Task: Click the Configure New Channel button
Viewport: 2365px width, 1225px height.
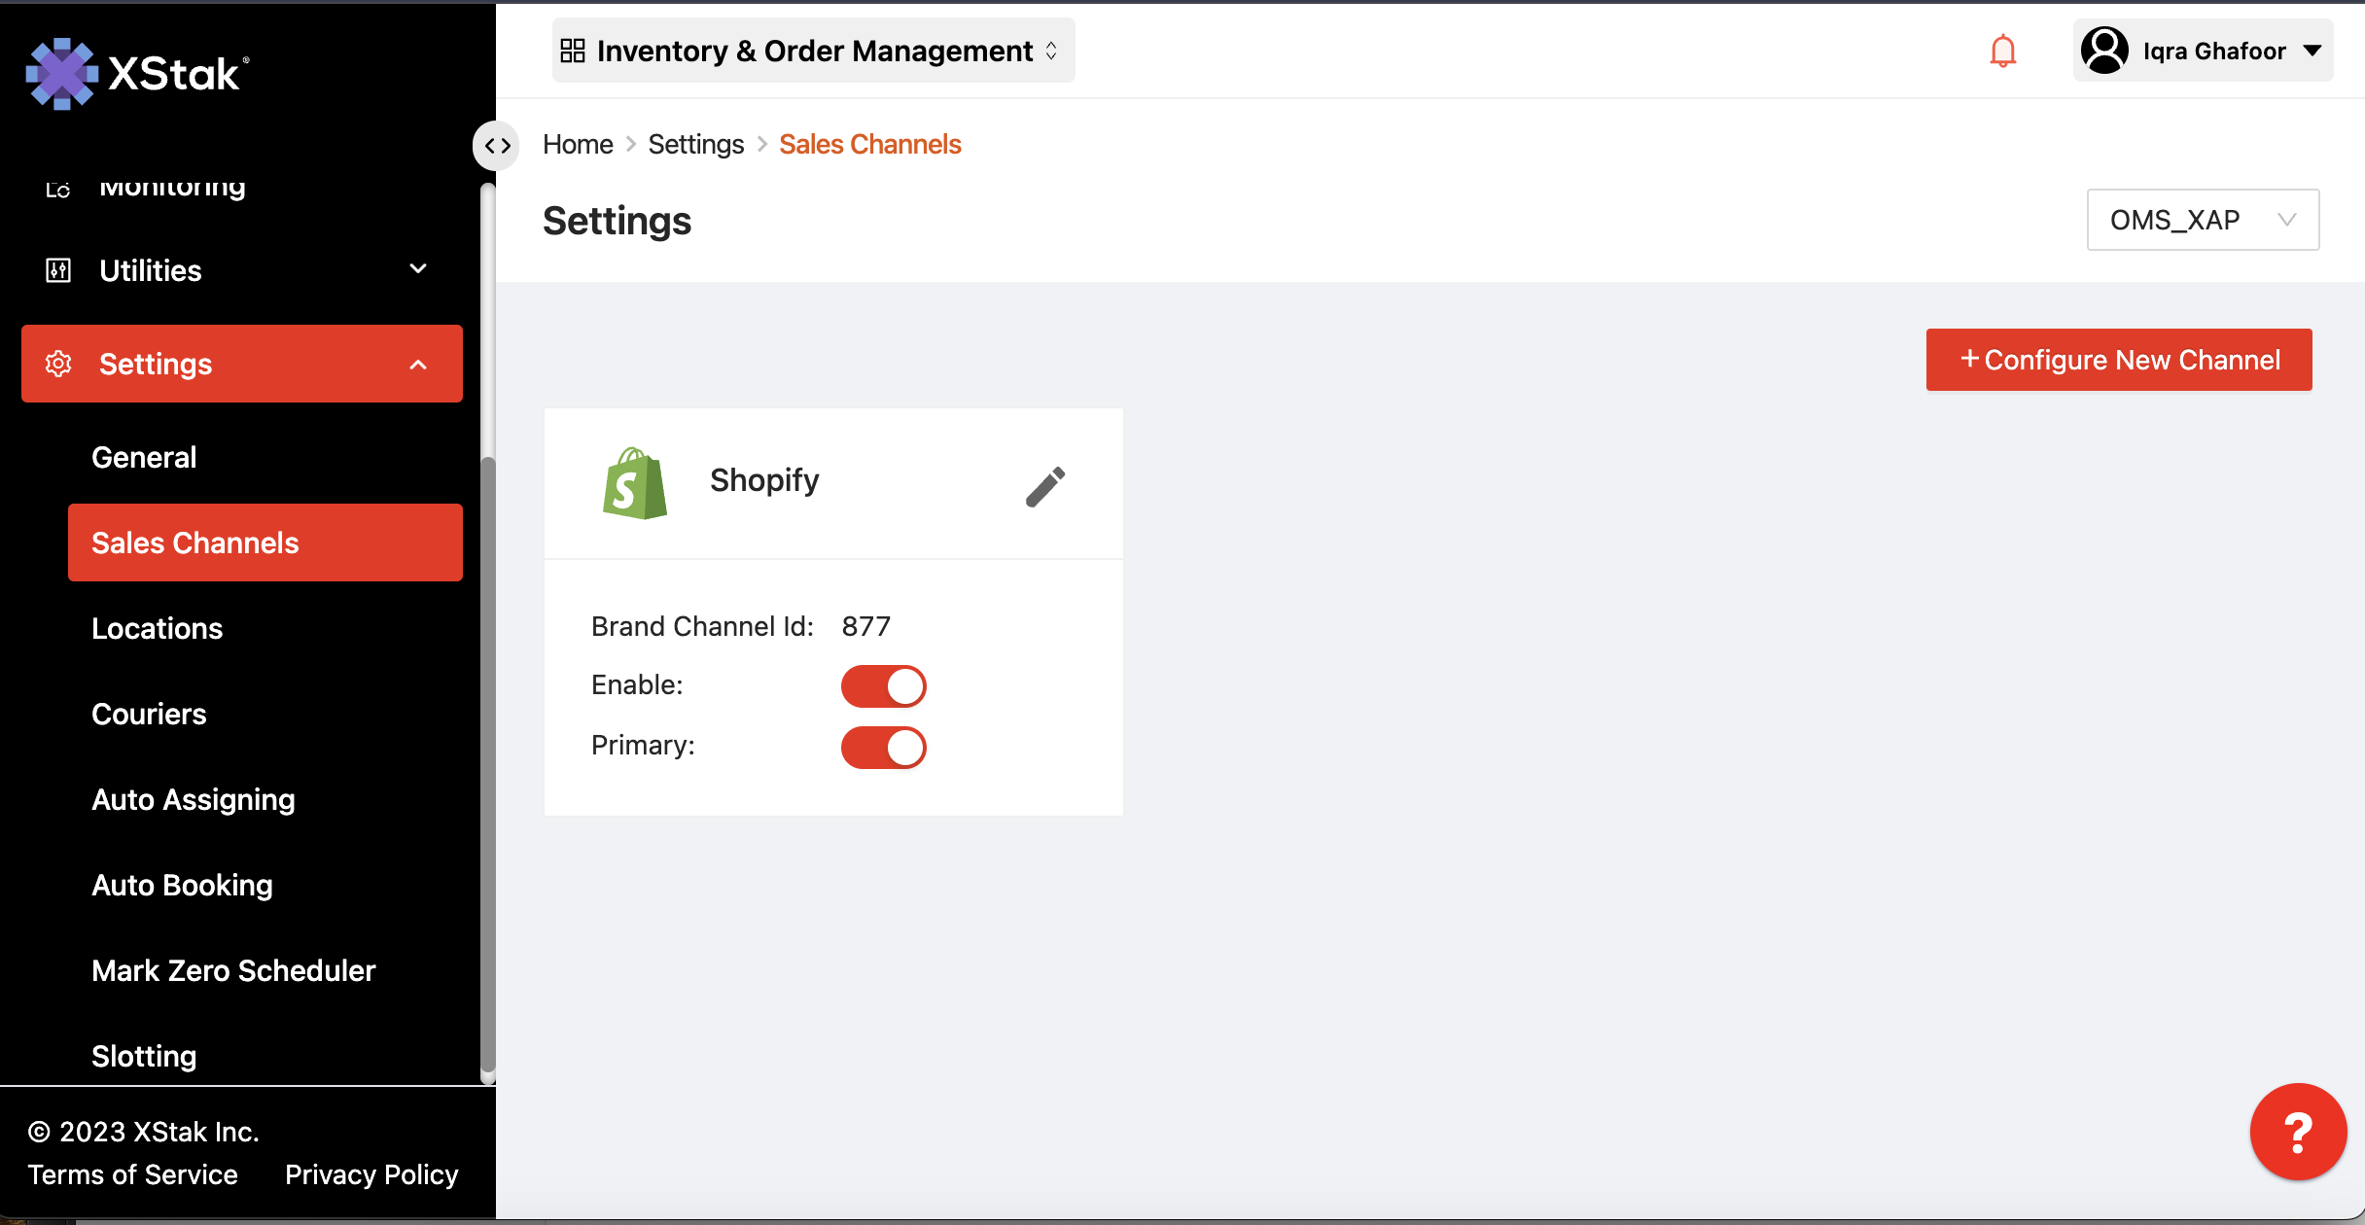Action: pyautogui.click(x=2118, y=360)
